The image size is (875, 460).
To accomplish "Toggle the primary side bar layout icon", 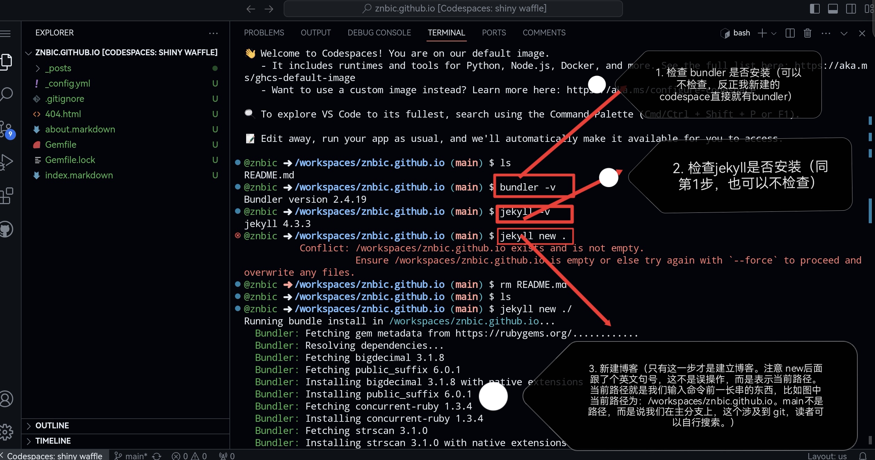I will point(815,9).
